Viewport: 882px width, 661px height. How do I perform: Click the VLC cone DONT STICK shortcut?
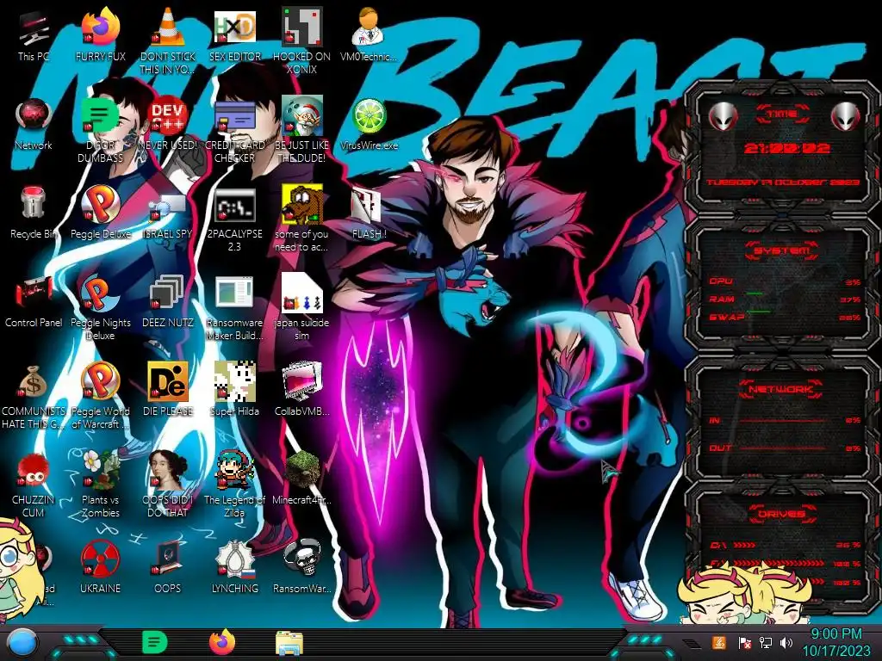[x=168, y=40]
